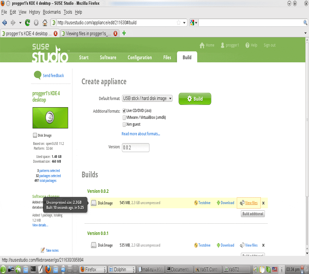Download the version 0.0.2 disk image

coord(225,203)
